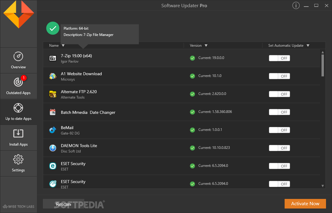
Task: Go to the Overview section label
Action: 18,67
